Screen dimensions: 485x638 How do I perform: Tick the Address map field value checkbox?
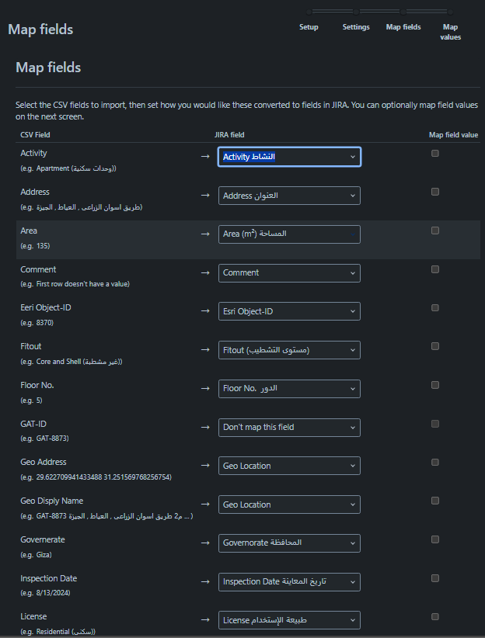point(435,192)
